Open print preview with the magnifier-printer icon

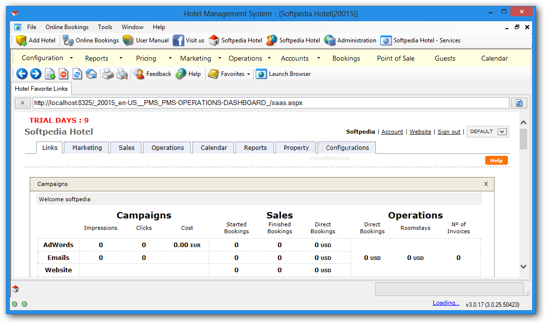click(122, 73)
